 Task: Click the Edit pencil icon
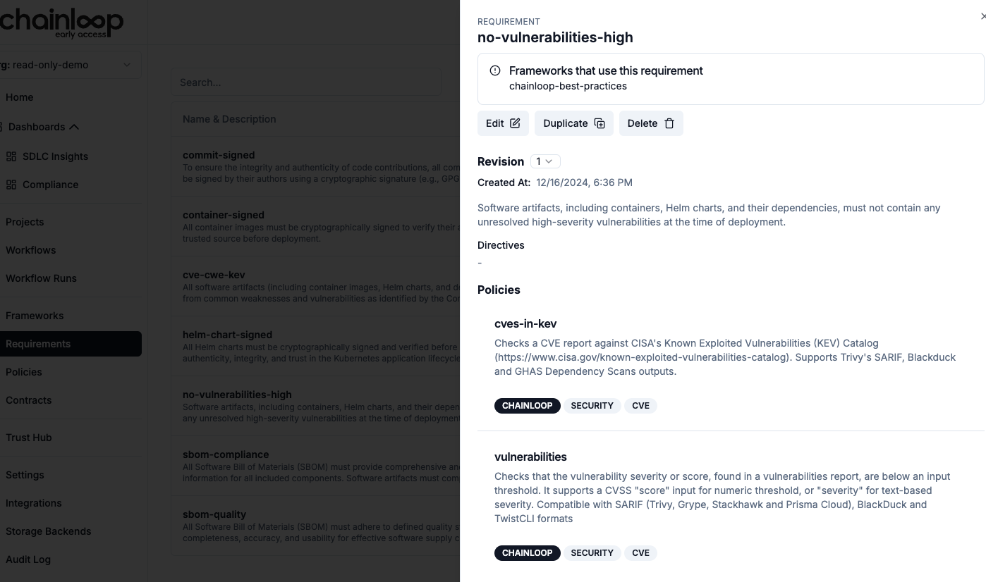(515, 123)
